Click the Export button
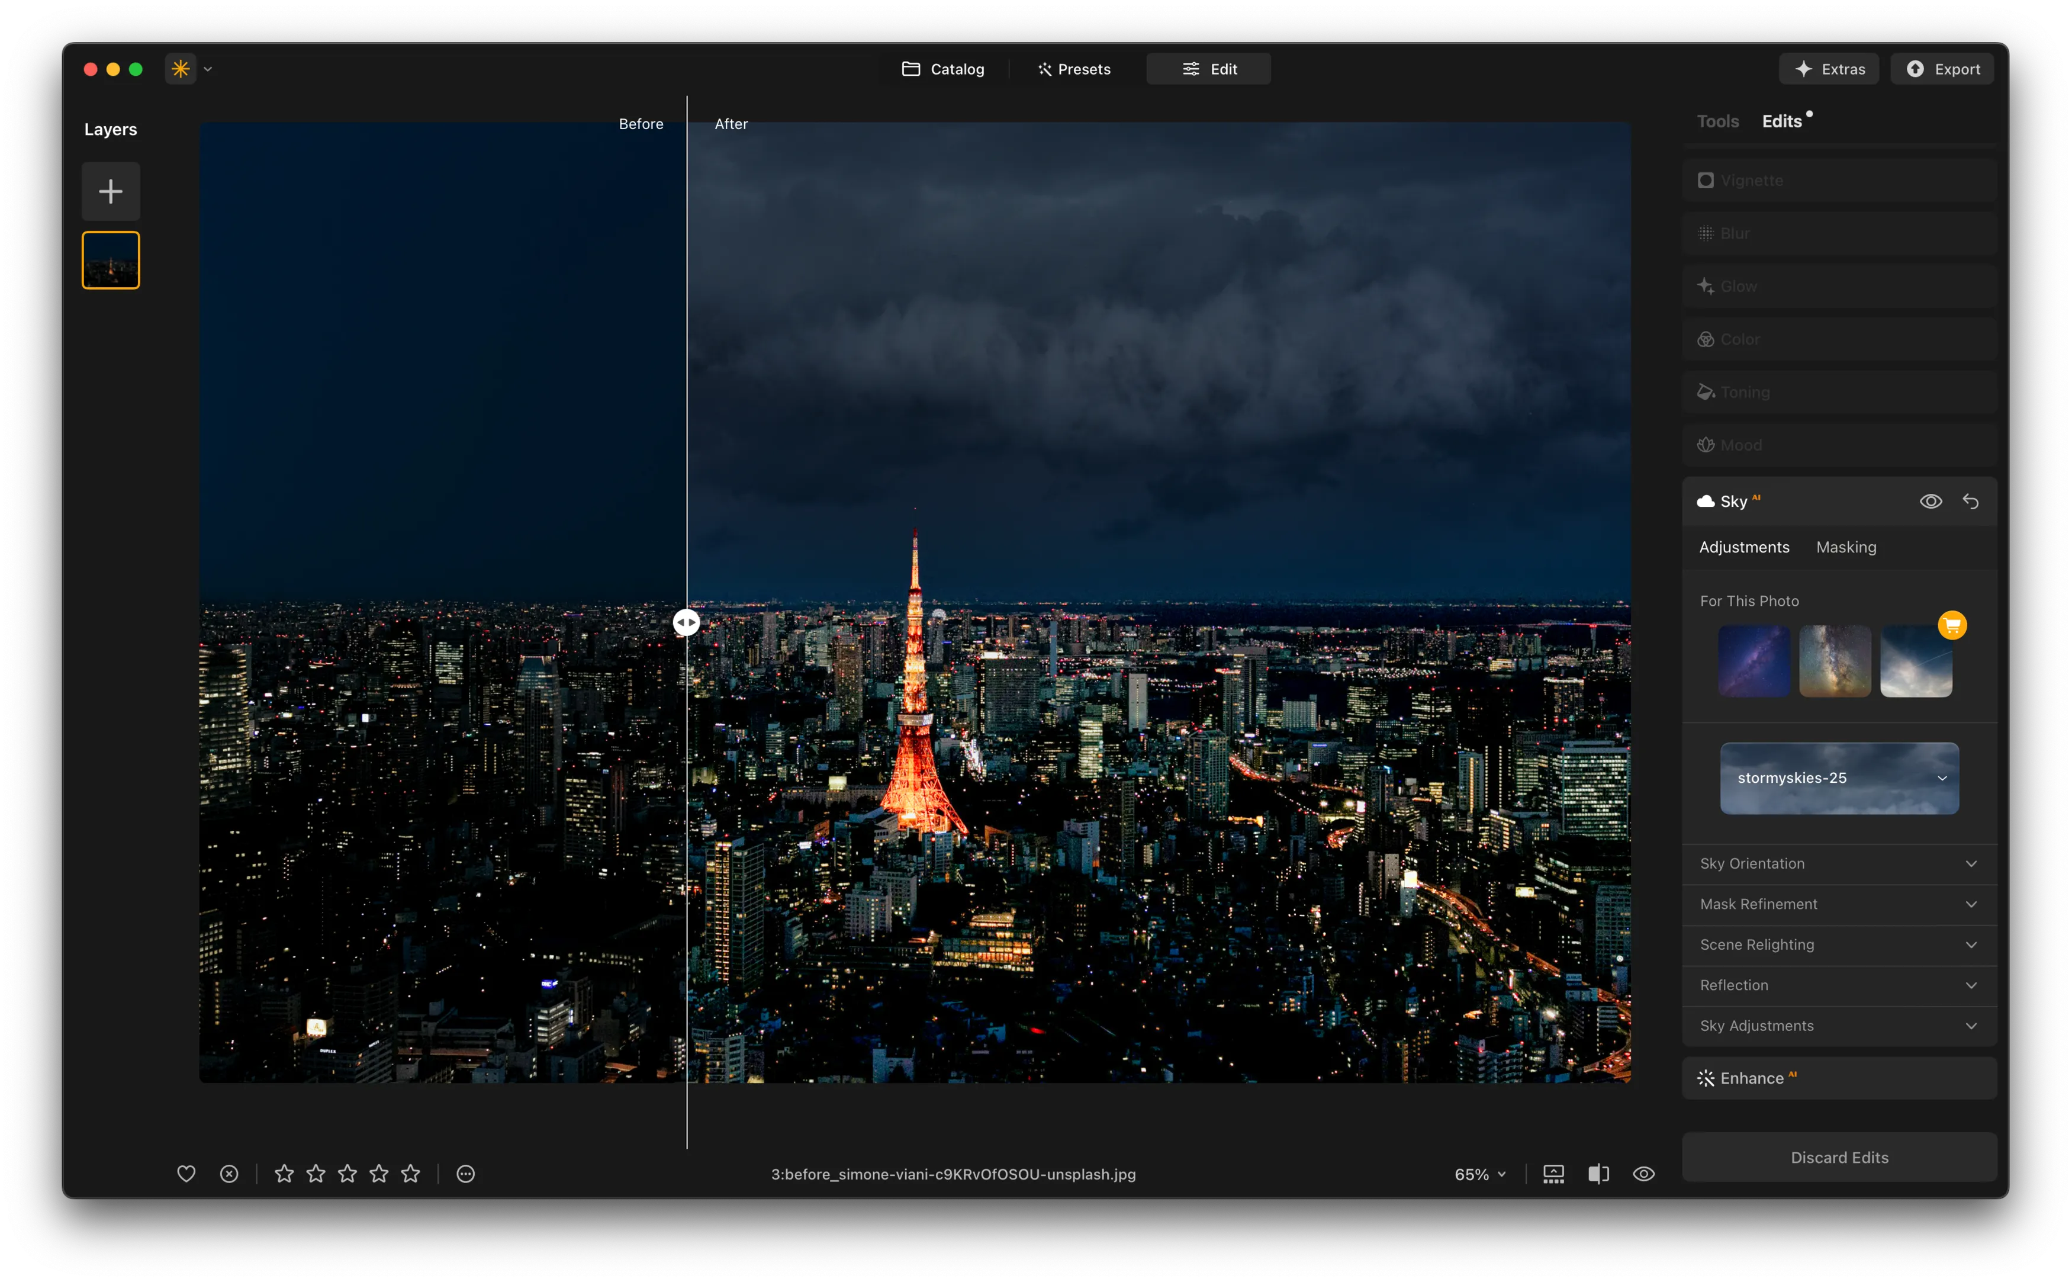Viewport: 2072px width, 1282px height. 1942,69
